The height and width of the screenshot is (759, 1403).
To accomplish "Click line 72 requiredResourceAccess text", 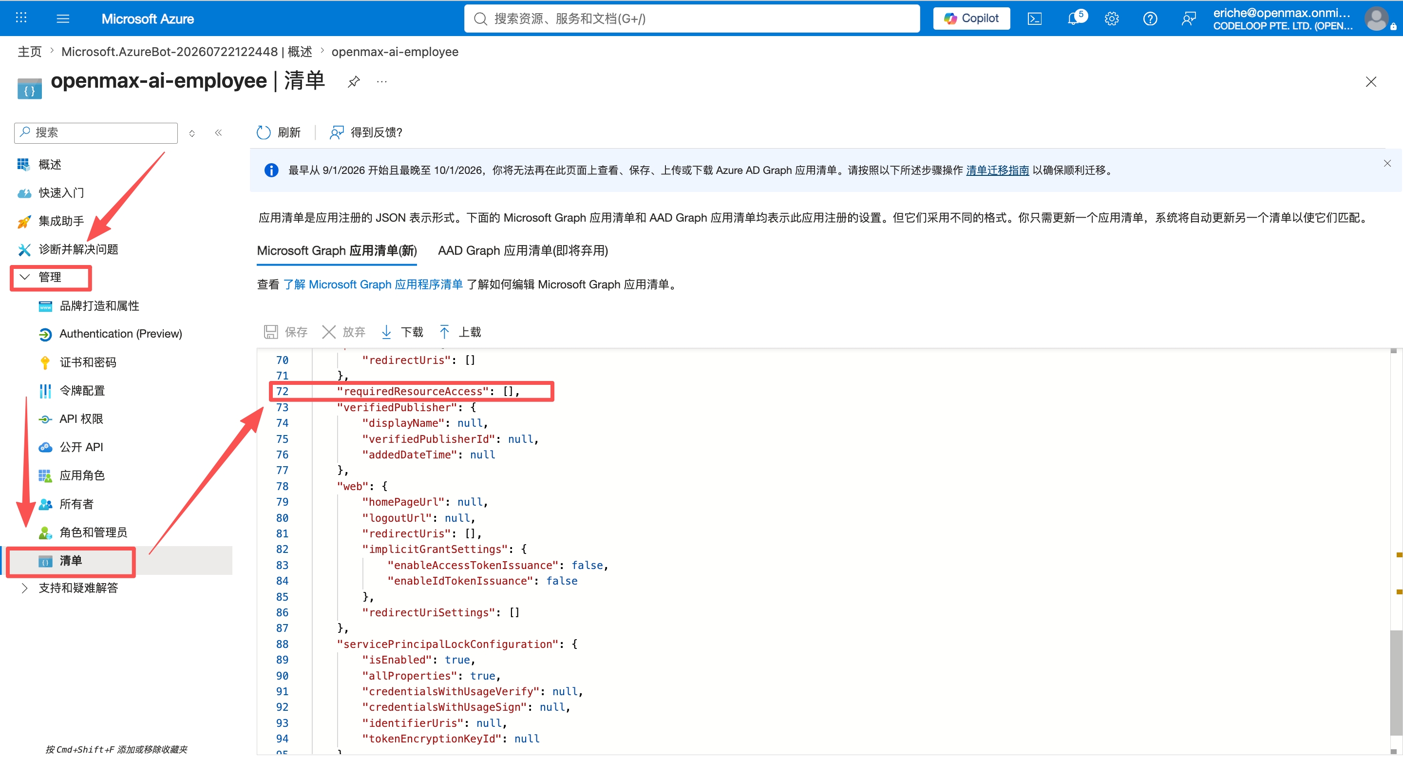I will 428,391.
